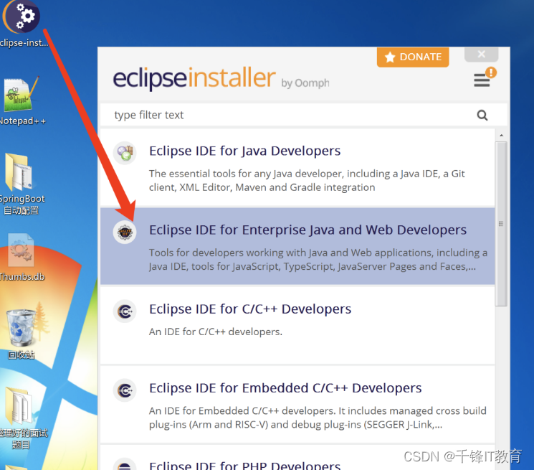Open the eclipse-inst desktop shortcut icon
This screenshot has height=470, width=534.
[x=21, y=17]
